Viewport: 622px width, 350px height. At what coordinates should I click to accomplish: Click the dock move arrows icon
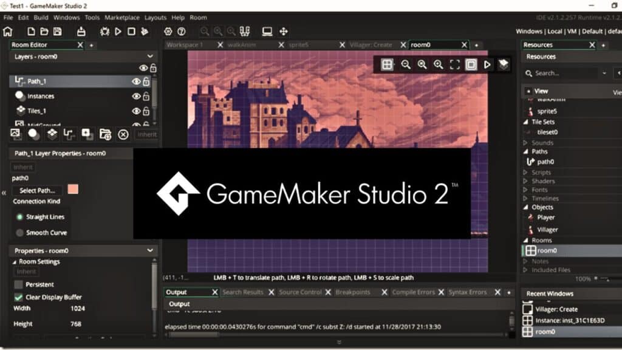[284, 32]
